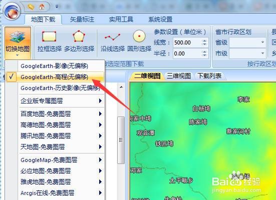
Task: Decrease 线宽 with the down spinner
Action: pyautogui.click(x=204, y=44)
